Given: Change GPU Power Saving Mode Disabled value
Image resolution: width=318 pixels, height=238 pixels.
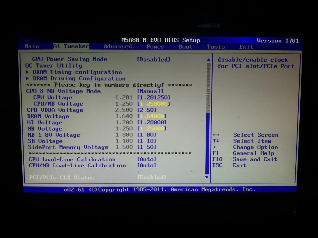Looking at the screenshot, I should tap(154, 59).
